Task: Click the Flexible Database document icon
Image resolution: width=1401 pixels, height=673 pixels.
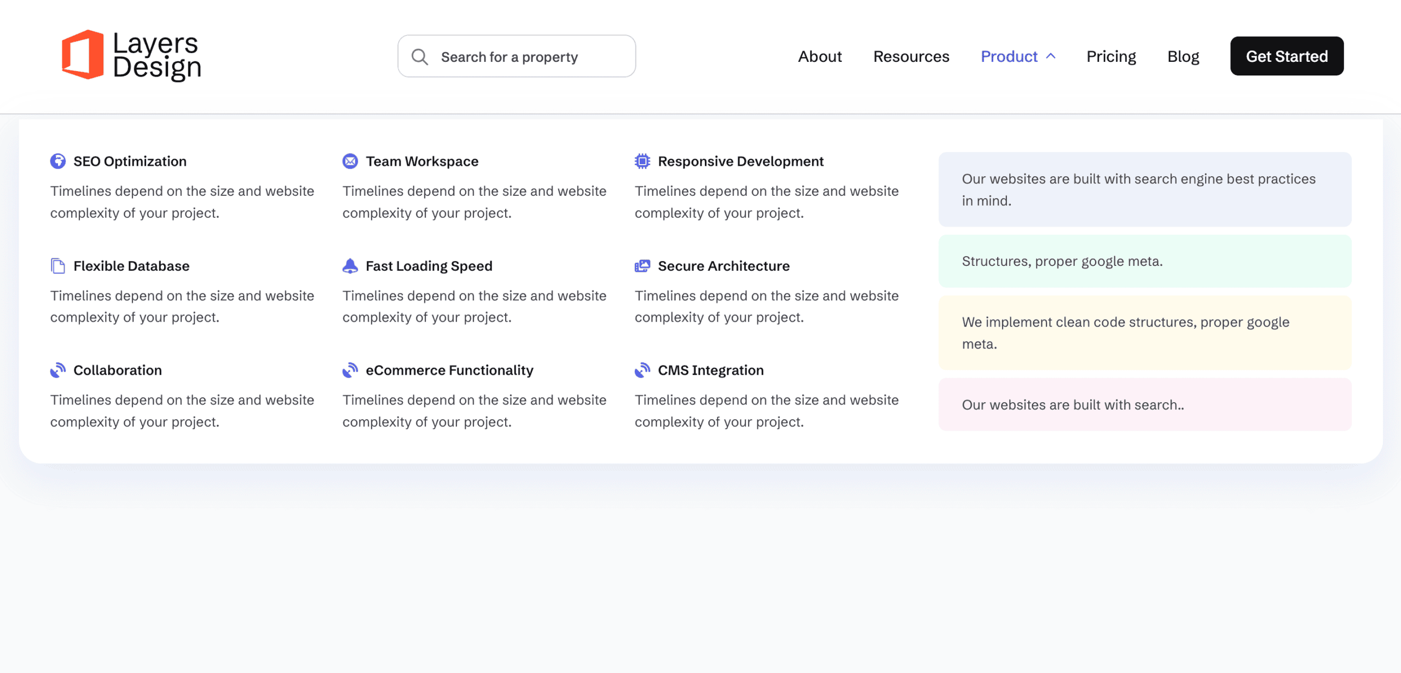Action: (x=58, y=266)
